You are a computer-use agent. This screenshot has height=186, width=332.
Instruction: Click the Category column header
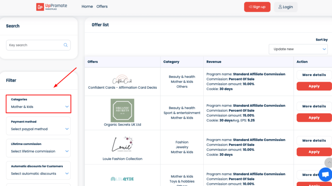click(x=171, y=62)
